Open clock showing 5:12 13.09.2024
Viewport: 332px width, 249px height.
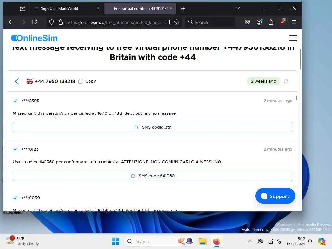[x=295, y=241]
